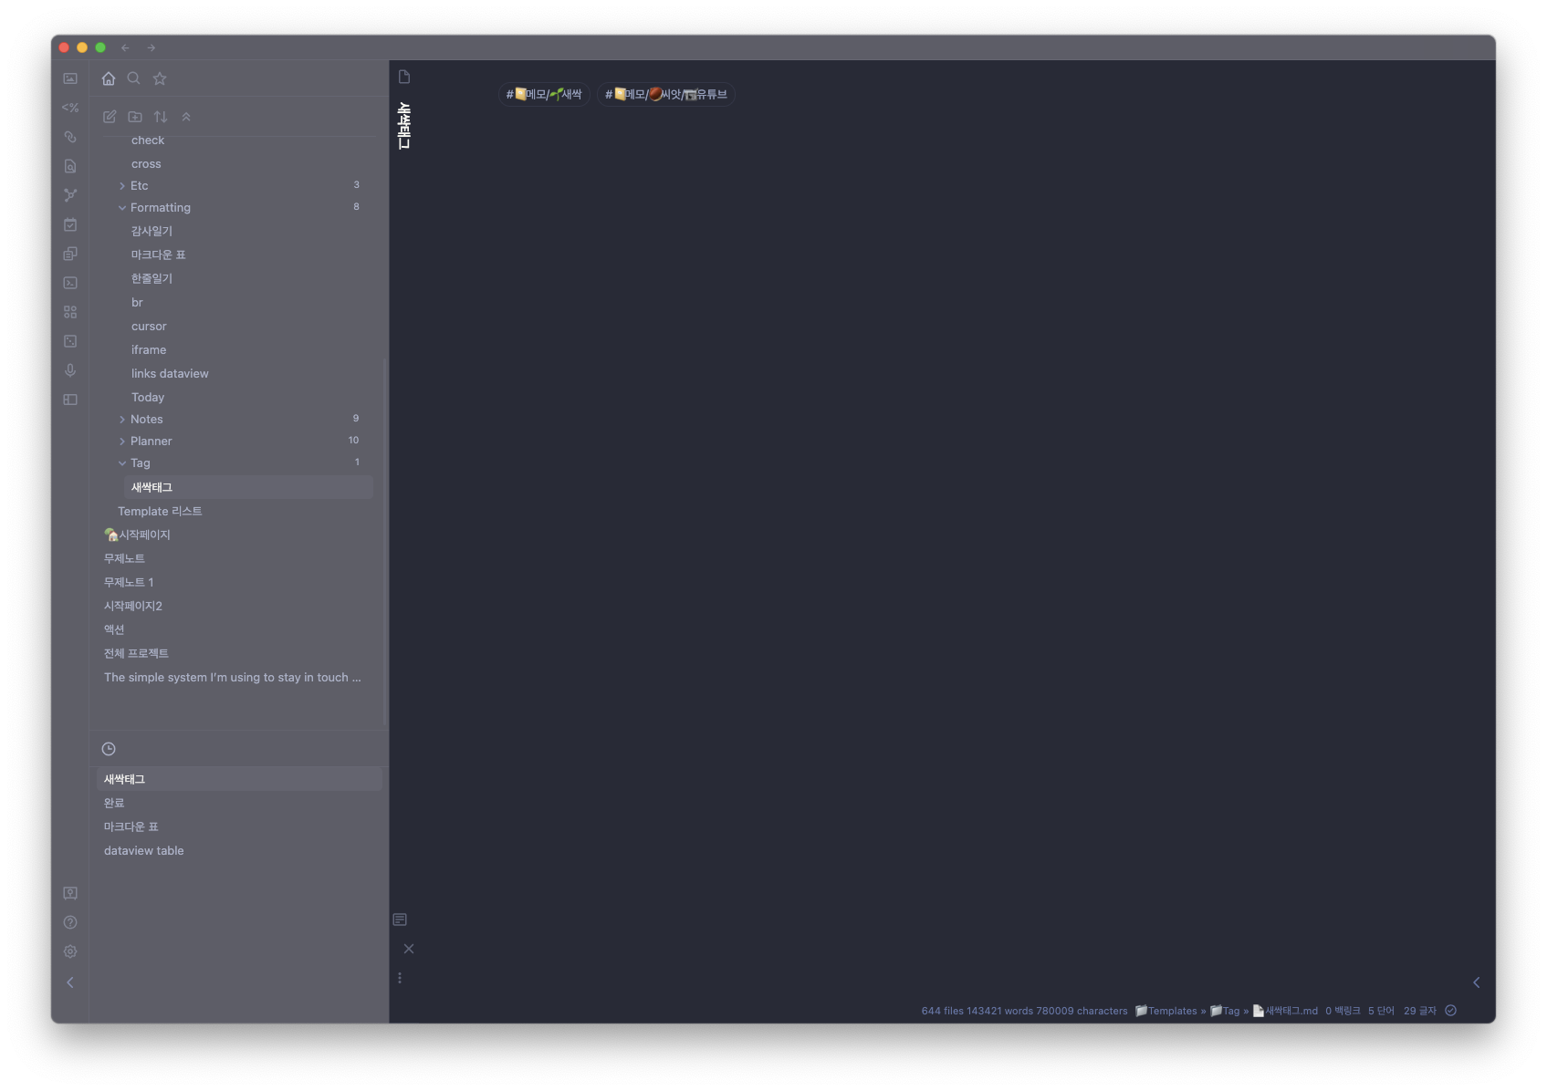1547x1091 pixels.
Task: Open the links dataview note
Action: coord(170,373)
